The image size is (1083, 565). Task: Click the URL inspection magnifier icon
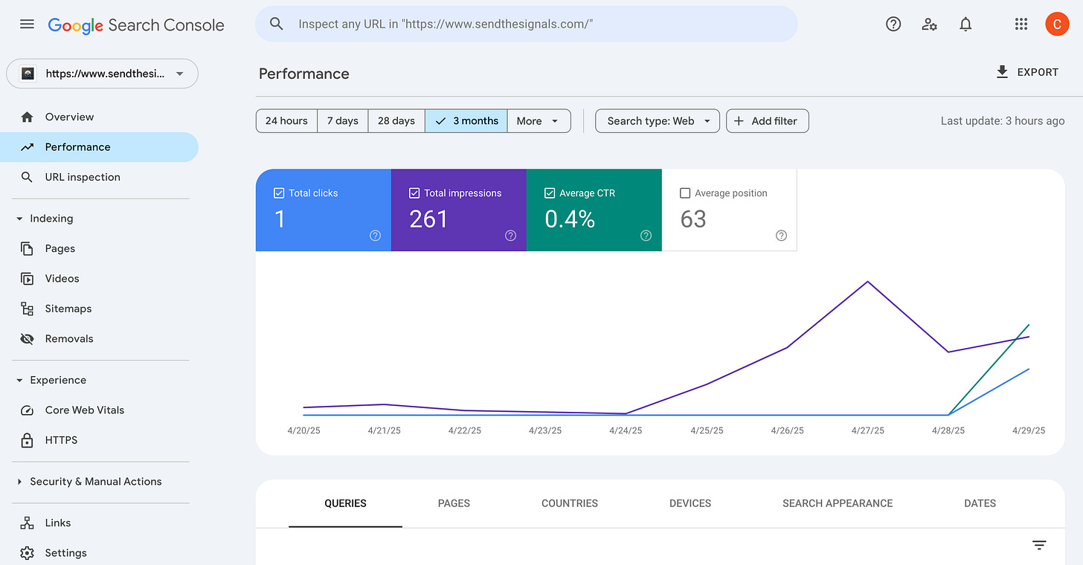tap(28, 177)
